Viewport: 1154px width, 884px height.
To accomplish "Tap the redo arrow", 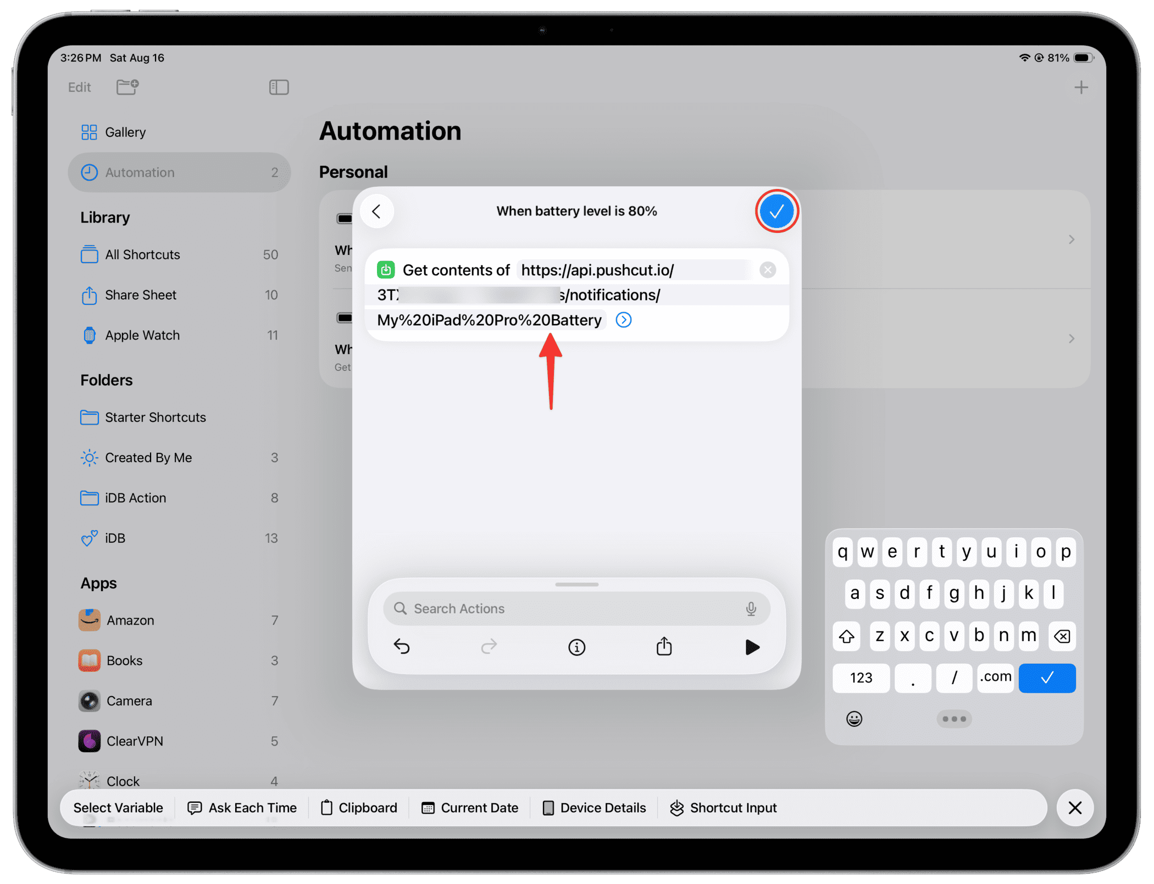I will click(x=489, y=647).
